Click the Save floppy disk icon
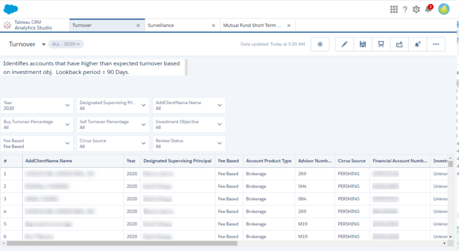This screenshot has width=459, height=251. 363,44
